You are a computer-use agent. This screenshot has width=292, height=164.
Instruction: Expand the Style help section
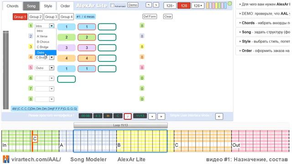263,41
